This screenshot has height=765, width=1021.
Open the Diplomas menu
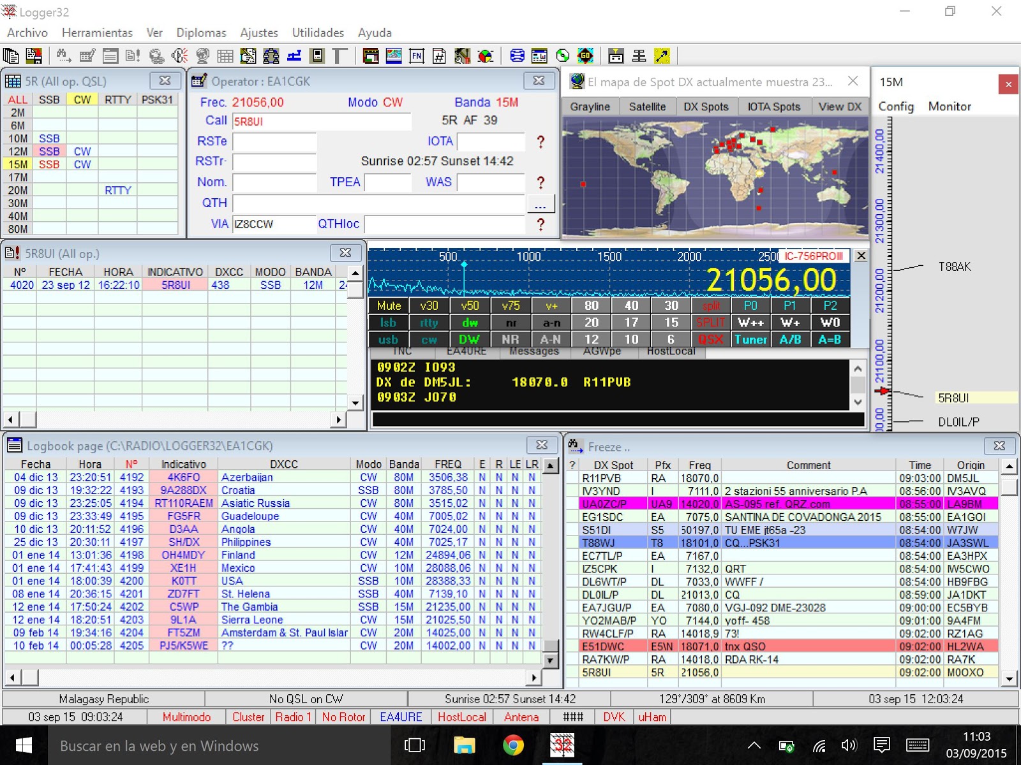pos(201,33)
